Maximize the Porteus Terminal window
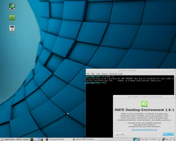The height and width of the screenshot is (141, 176). (x=171, y=70)
